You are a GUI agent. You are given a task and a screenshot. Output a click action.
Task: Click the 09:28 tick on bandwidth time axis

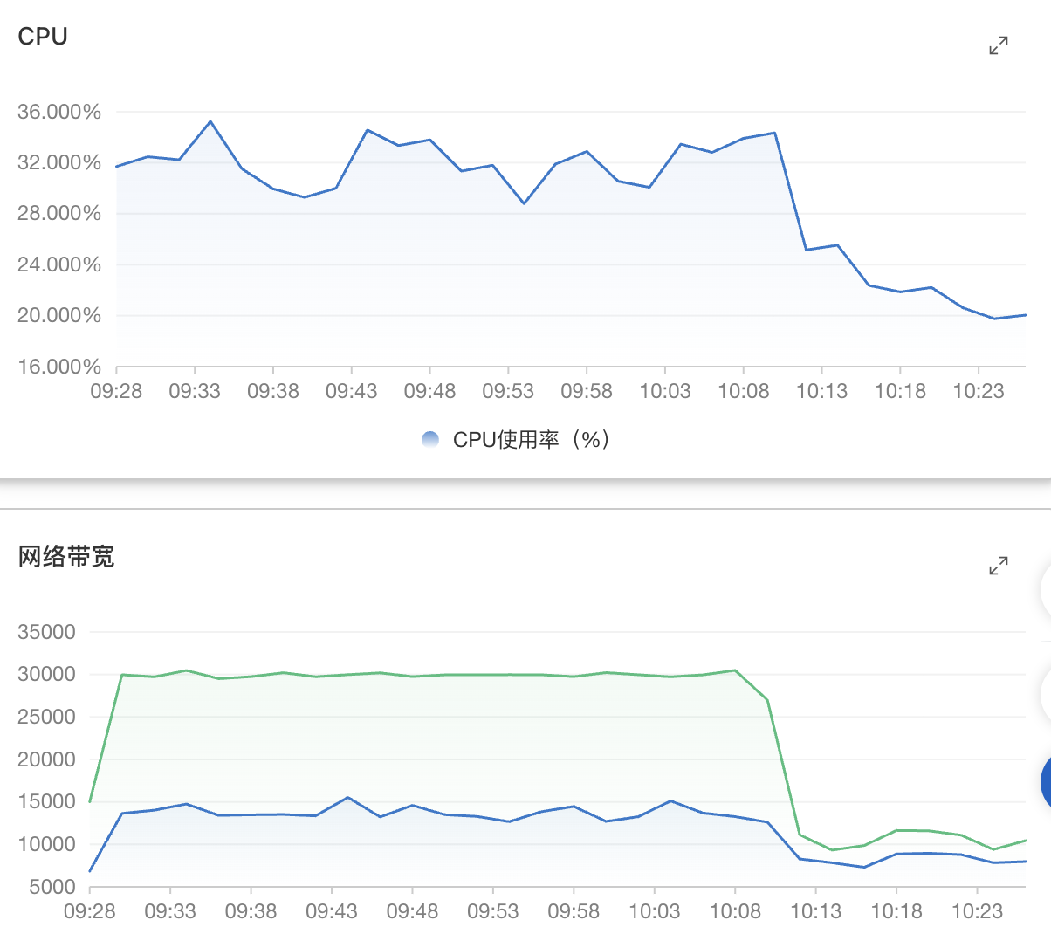90,911
